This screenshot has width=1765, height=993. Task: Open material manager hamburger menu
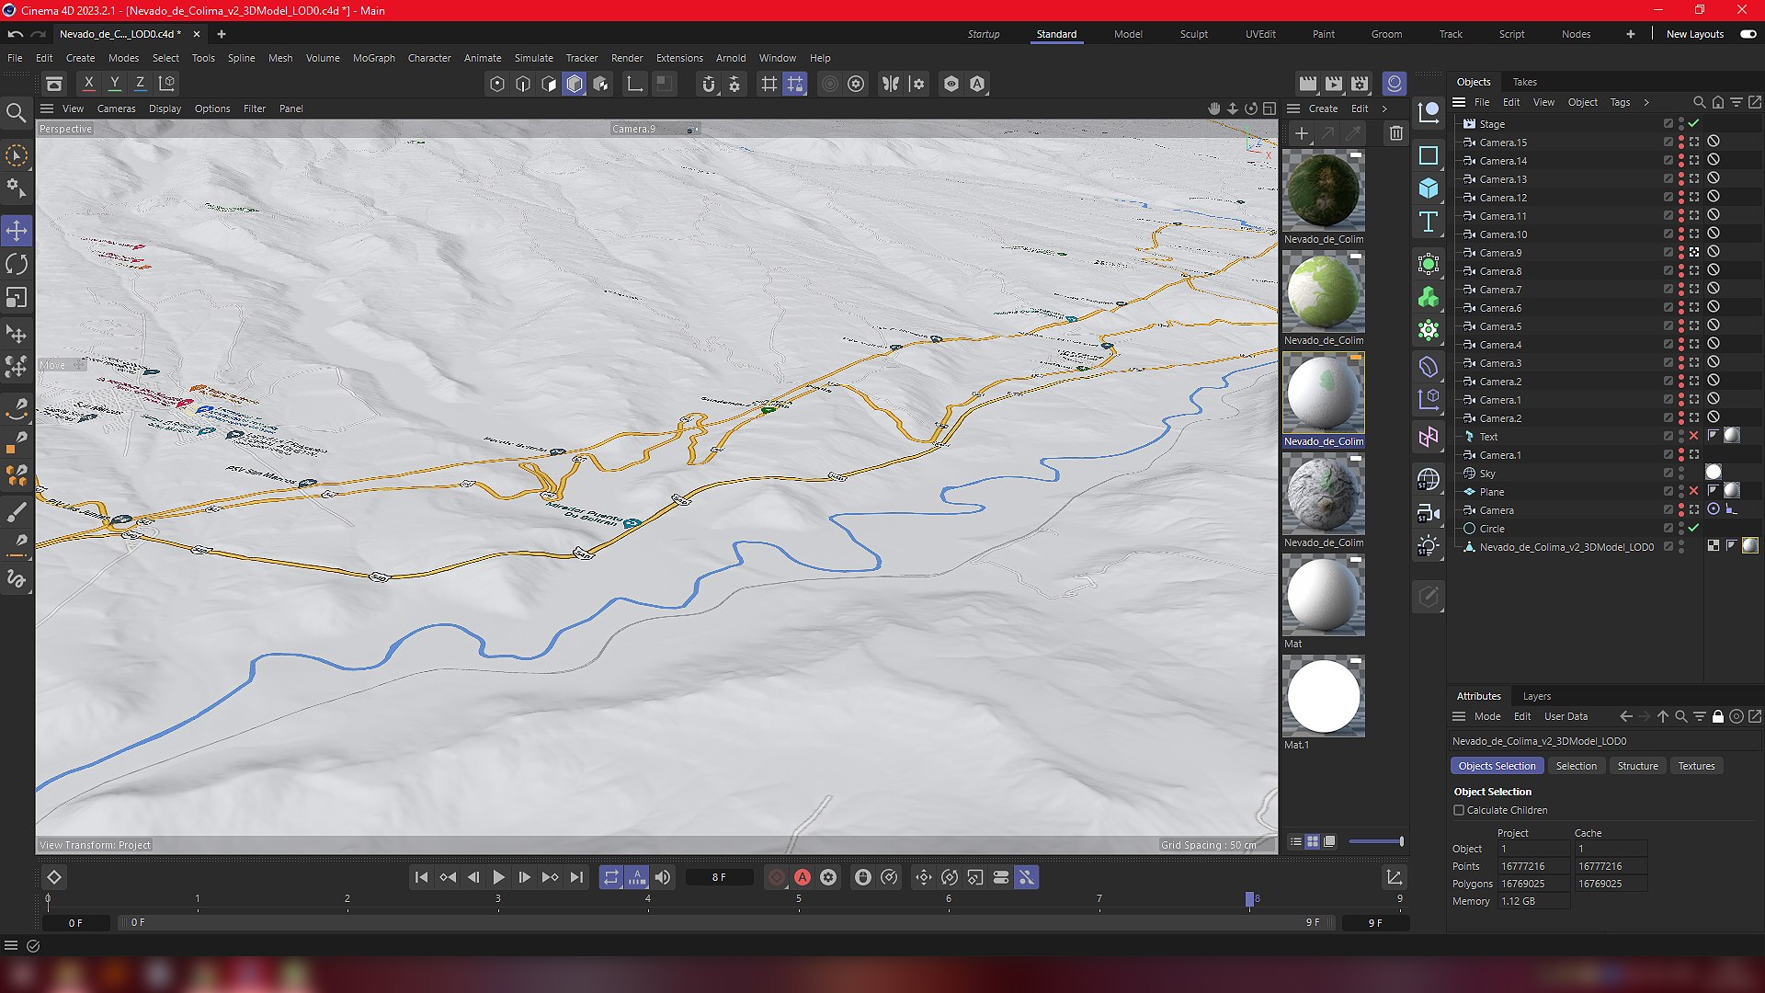1292,108
